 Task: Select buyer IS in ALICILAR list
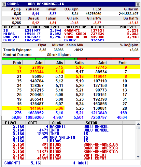[x=6, y=31]
